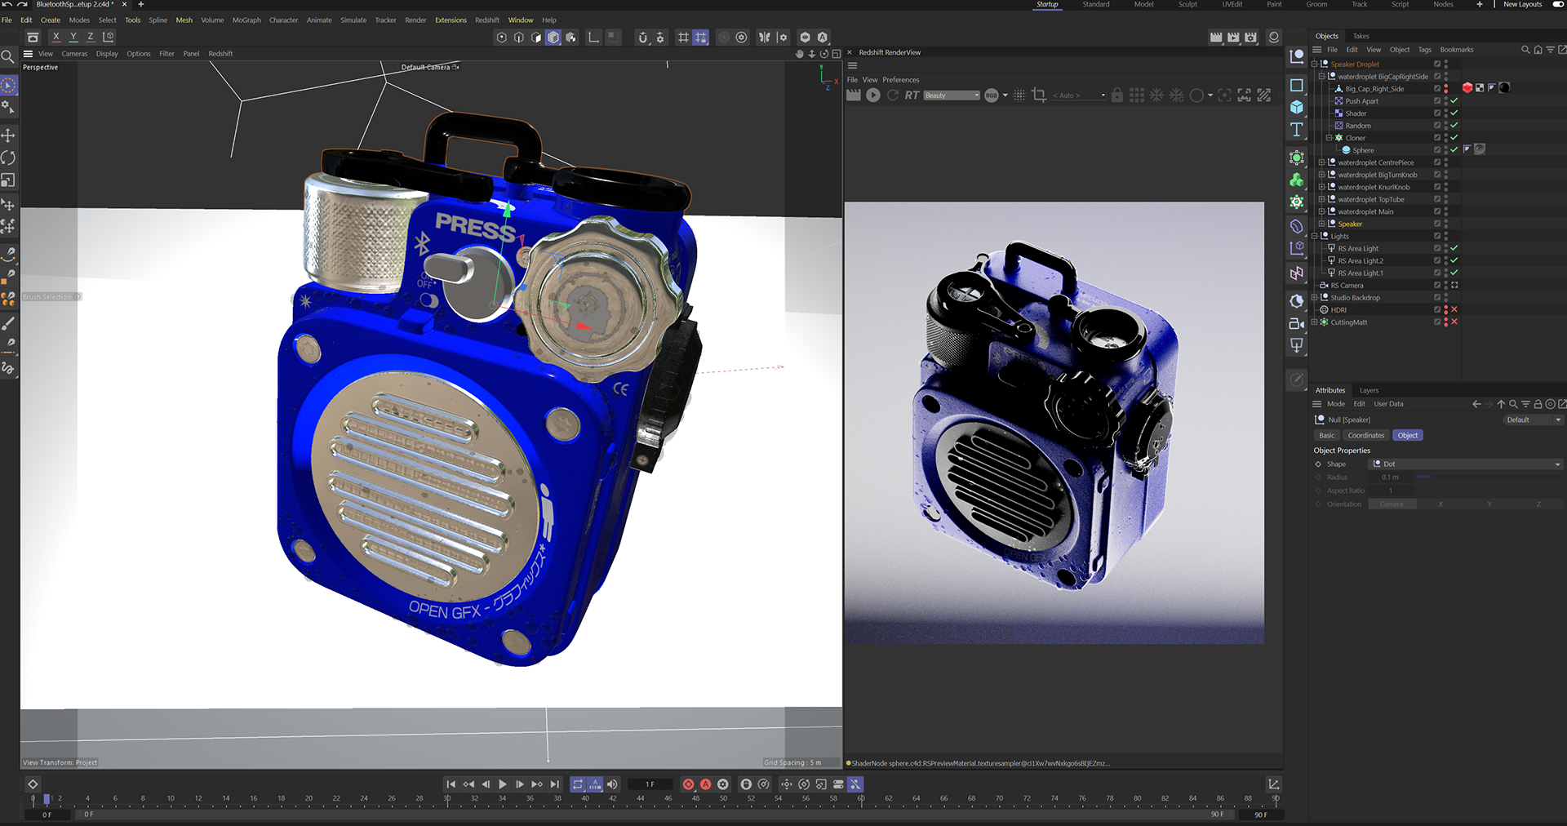
Task: Collapse the Lights group
Action: 1315,236
